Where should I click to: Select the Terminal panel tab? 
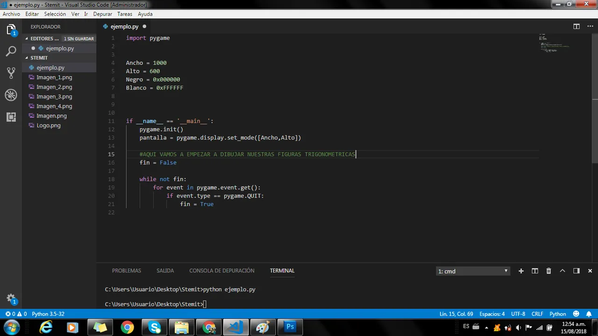point(282,271)
